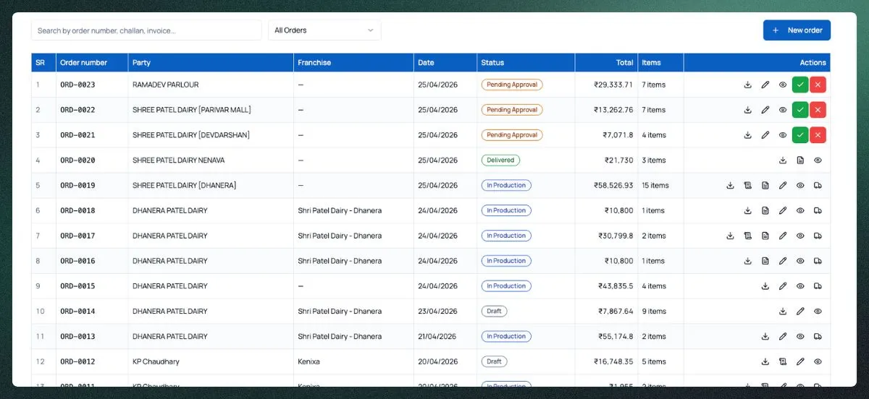This screenshot has width=869, height=399.
Task: Reject order ORD-0022 red X button
Action: click(818, 110)
